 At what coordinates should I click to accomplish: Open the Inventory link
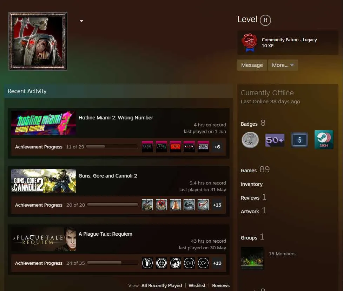[x=252, y=184]
